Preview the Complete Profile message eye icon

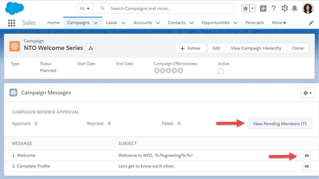click(307, 166)
